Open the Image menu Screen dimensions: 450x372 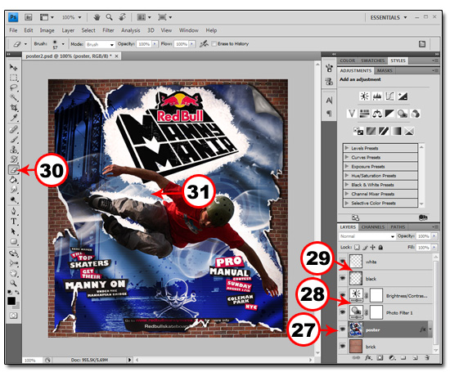pyautogui.click(x=47, y=30)
